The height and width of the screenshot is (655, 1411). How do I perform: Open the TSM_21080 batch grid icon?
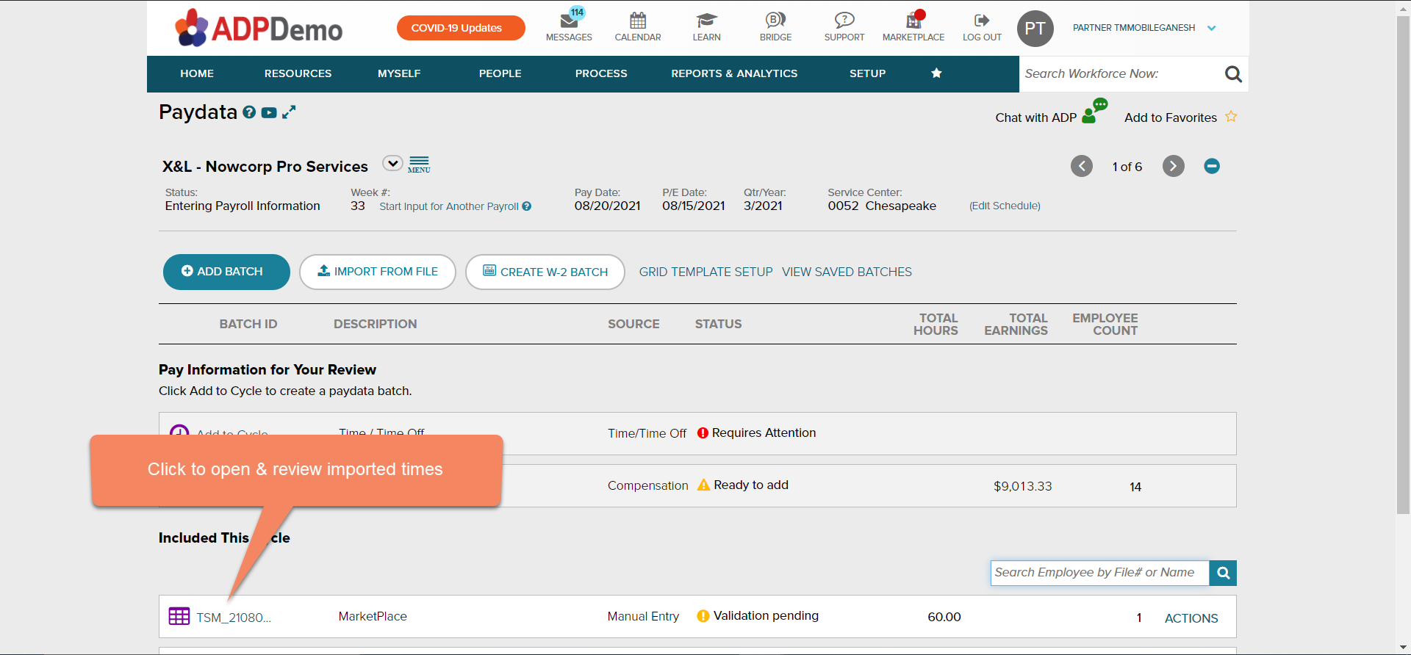pyautogui.click(x=179, y=616)
